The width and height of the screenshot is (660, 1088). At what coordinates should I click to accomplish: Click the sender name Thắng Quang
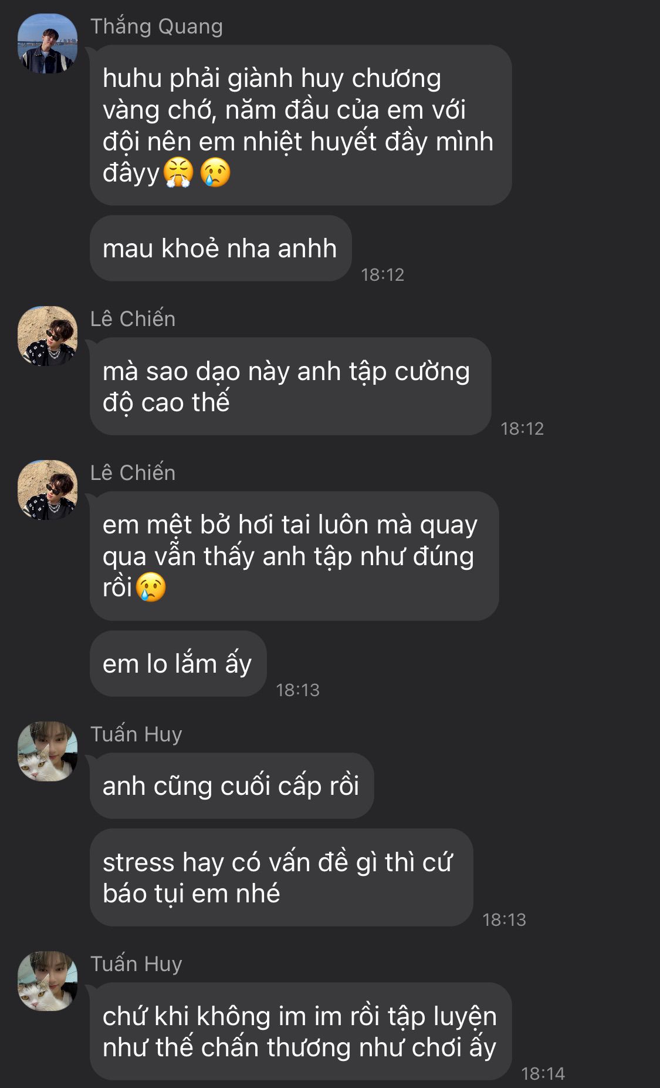pos(157,27)
